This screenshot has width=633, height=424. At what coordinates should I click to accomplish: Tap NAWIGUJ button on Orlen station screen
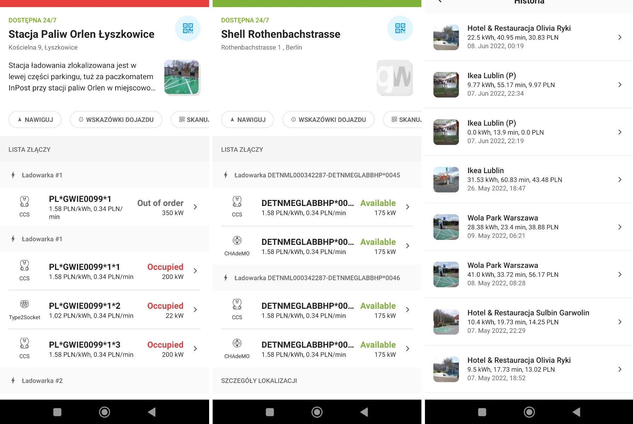(35, 119)
